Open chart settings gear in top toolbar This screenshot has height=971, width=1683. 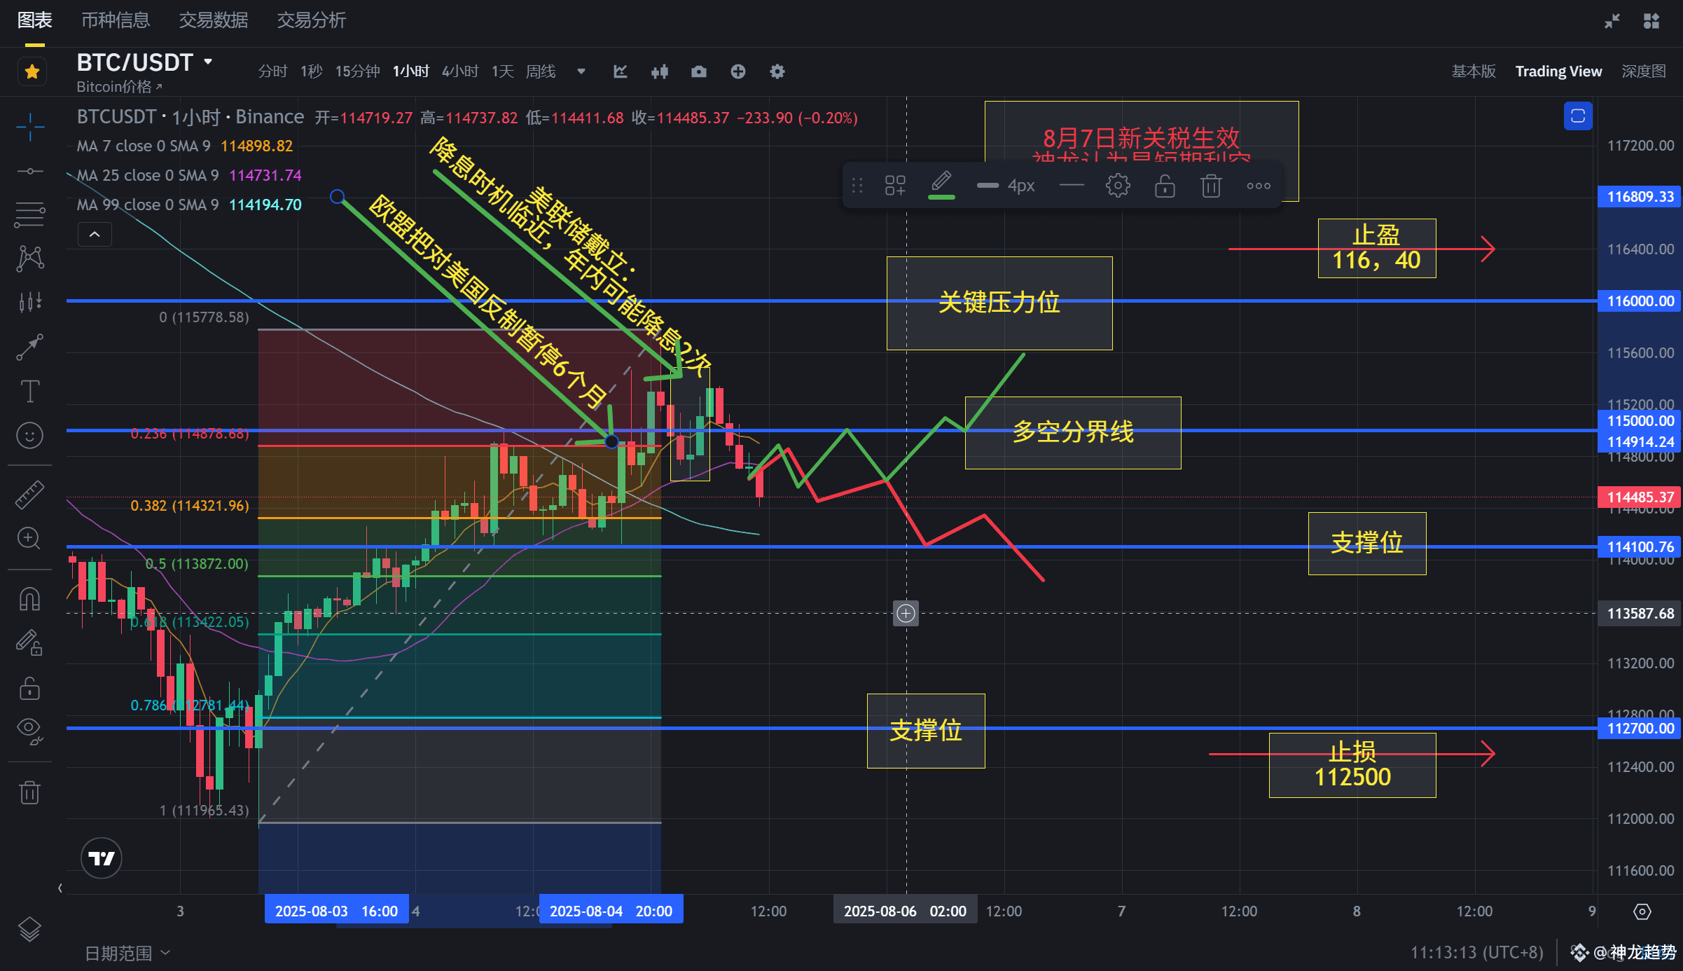click(x=777, y=71)
